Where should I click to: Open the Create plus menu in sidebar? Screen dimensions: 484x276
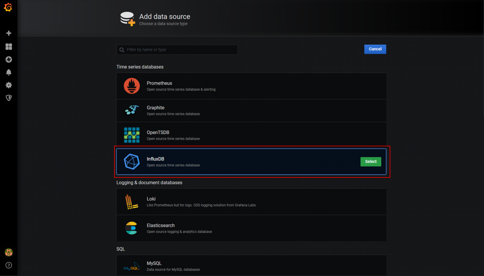[9, 33]
